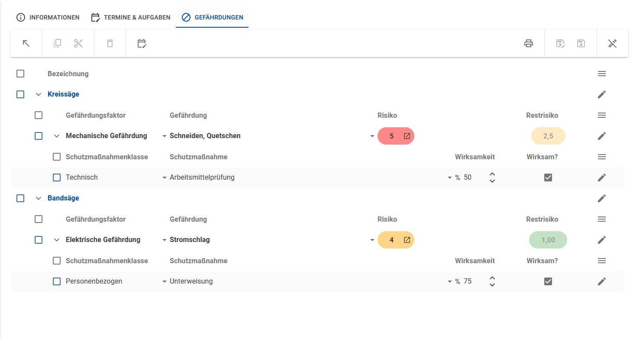633x339 pixels.
Task: Edit the Unterweisung row pencil icon
Action: tap(601, 281)
